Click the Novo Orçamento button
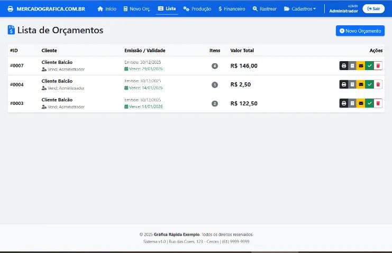This screenshot has height=253, width=392. 360,31
